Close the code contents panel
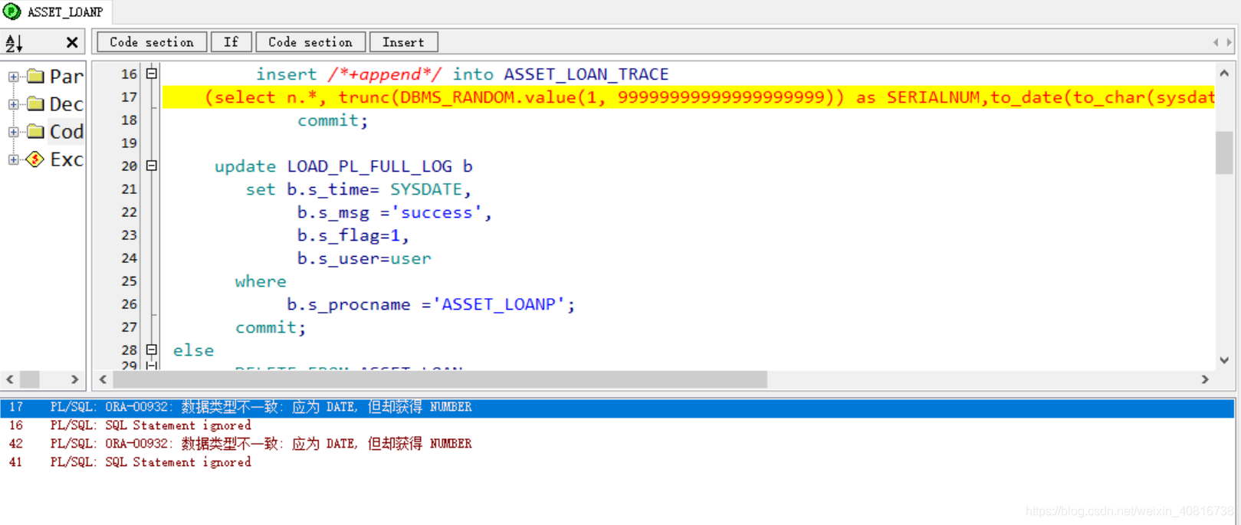 (x=72, y=43)
